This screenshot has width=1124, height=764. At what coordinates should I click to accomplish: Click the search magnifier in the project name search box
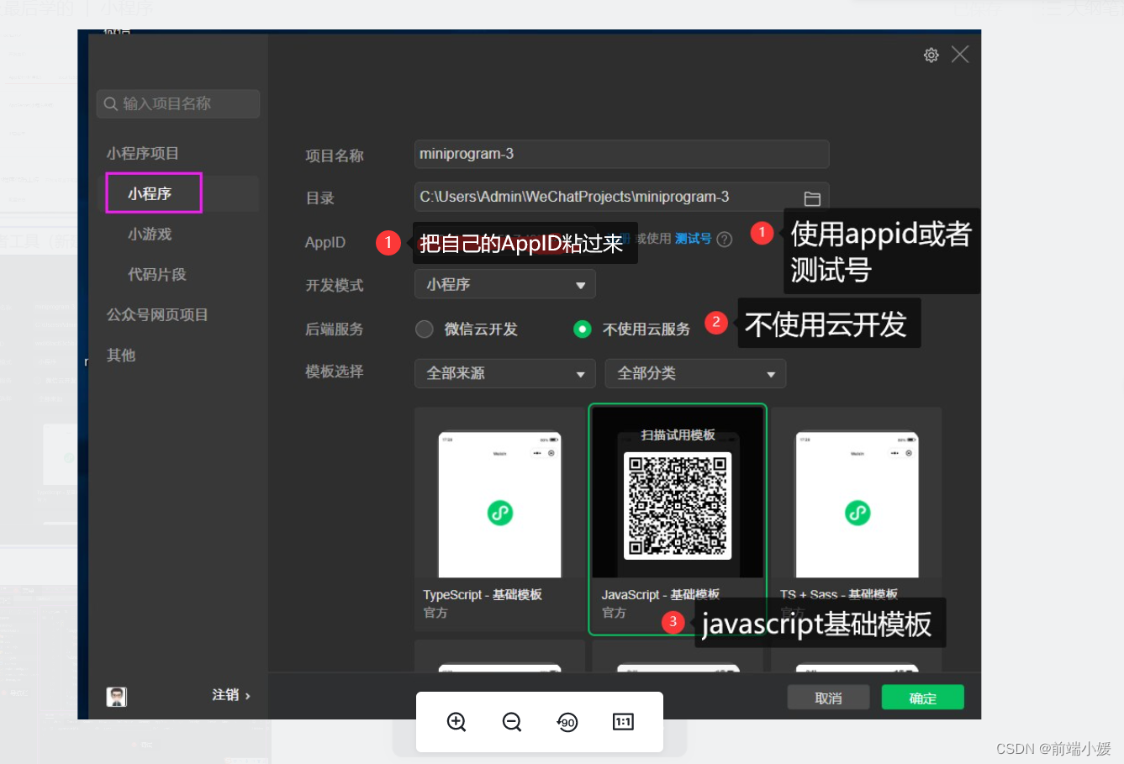coord(110,104)
